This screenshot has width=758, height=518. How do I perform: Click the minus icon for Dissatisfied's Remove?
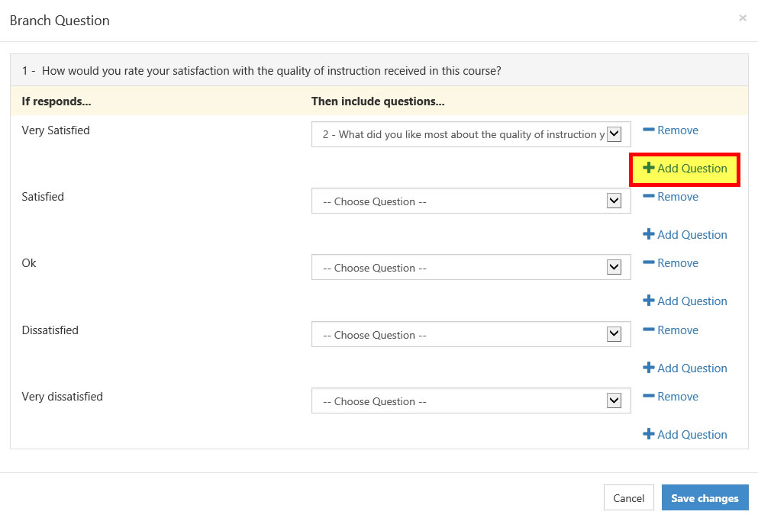pos(648,329)
